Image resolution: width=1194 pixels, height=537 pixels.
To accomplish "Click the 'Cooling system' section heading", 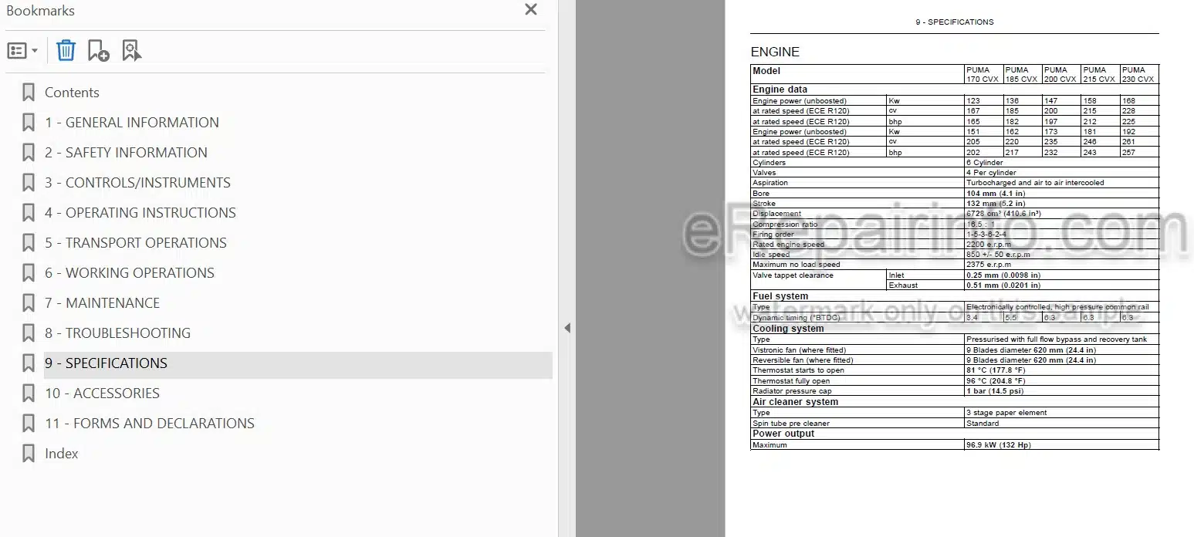I will tap(788, 329).
